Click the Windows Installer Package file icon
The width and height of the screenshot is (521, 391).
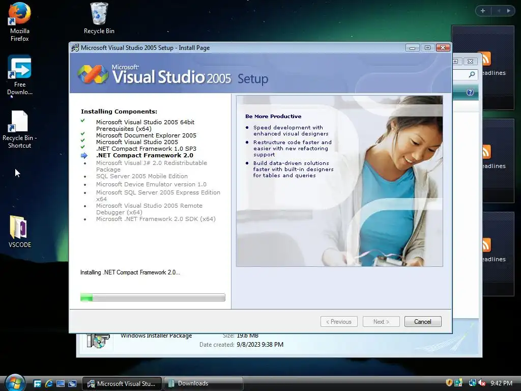tap(98, 341)
